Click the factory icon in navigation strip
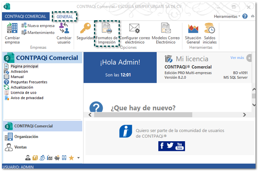 (x=50, y=158)
